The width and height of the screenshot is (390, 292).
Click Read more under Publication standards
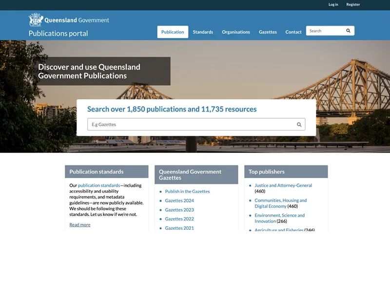point(80,225)
